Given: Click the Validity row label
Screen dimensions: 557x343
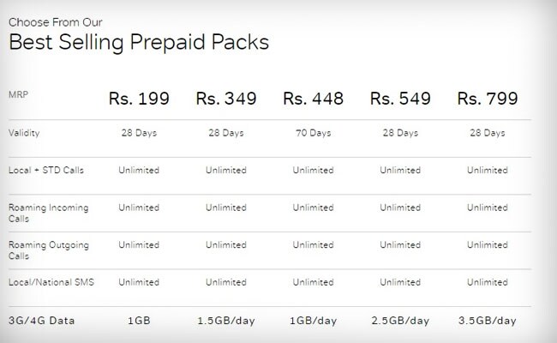Looking at the screenshot, I should [x=24, y=133].
